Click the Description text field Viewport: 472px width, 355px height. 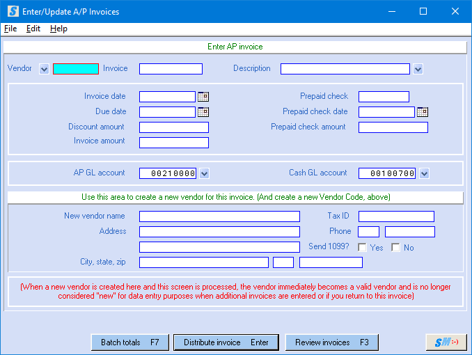click(345, 69)
